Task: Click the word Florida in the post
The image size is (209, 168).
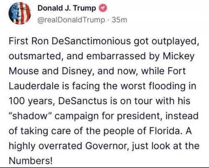Action: (166, 131)
